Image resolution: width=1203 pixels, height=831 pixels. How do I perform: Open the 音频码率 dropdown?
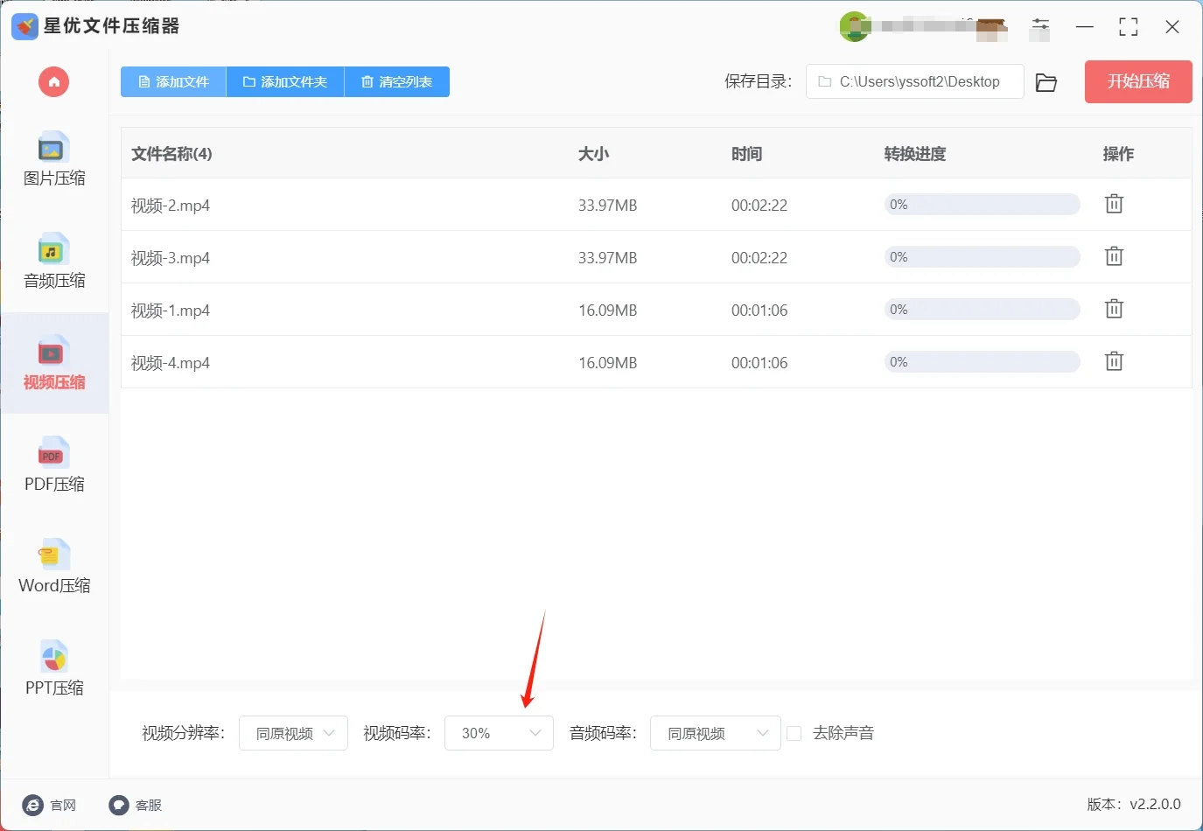[715, 733]
